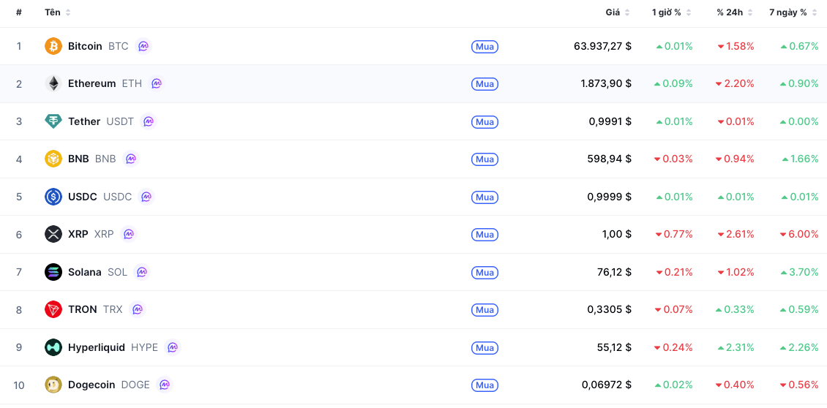Click the Dogecoin price 0,06972 $

[x=607, y=385]
